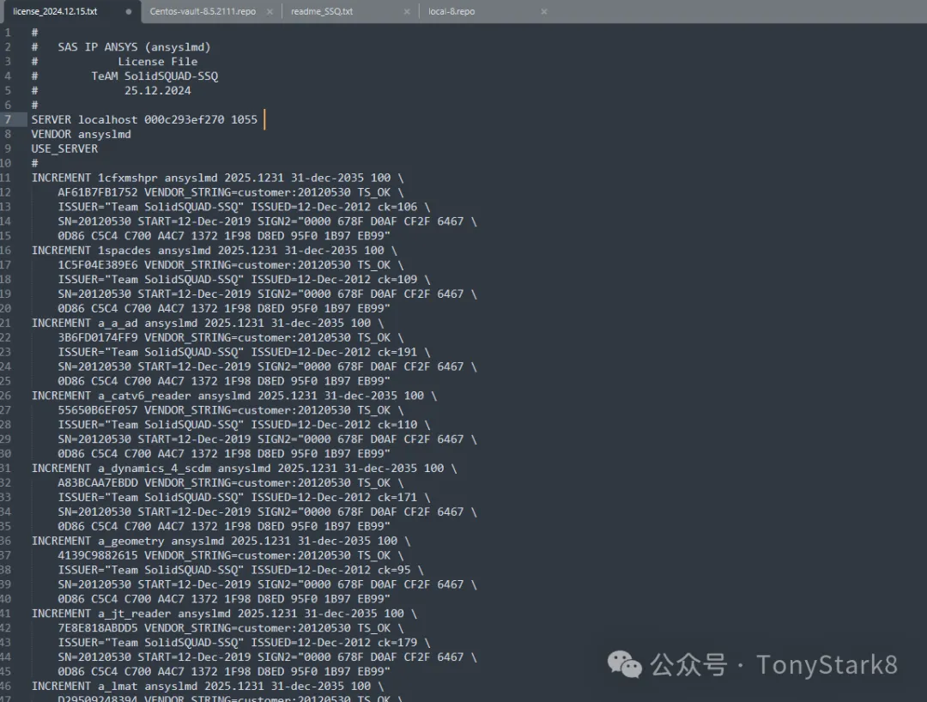Select line number 7 in the gutter

8,119
